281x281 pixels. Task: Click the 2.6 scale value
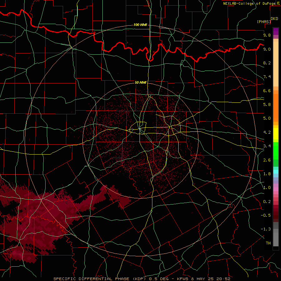click(x=267, y=160)
